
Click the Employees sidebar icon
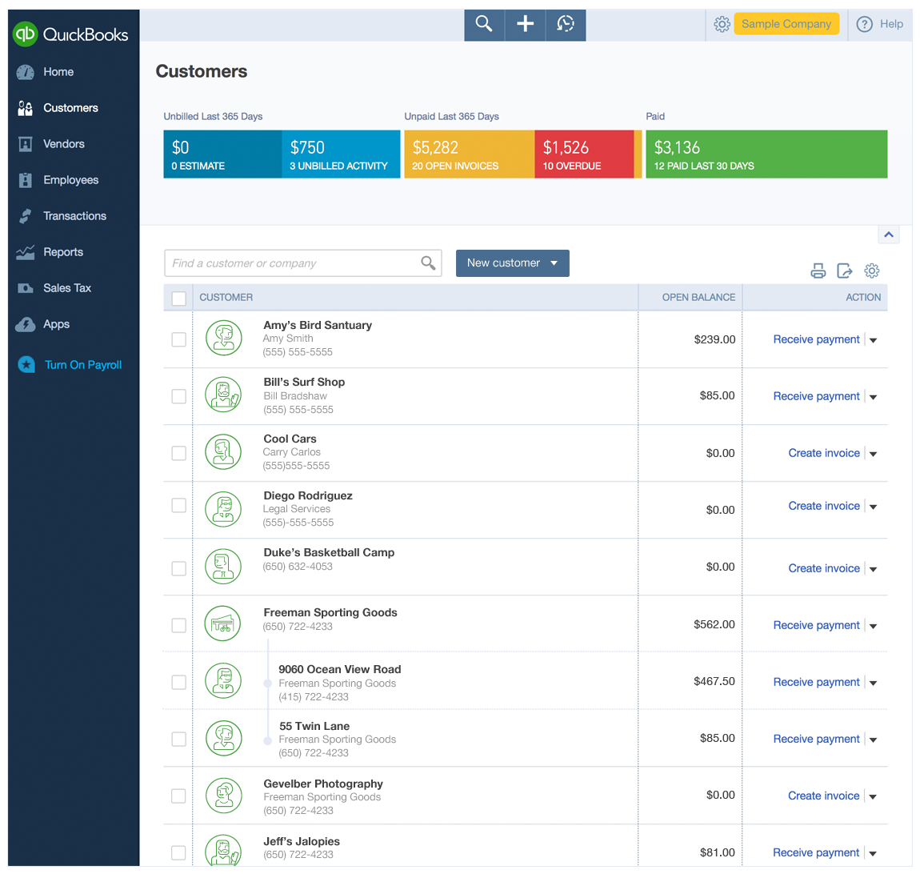pos(26,180)
